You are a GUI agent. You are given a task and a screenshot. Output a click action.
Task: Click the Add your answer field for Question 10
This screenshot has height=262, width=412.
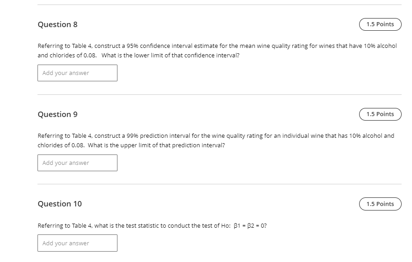point(77,243)
